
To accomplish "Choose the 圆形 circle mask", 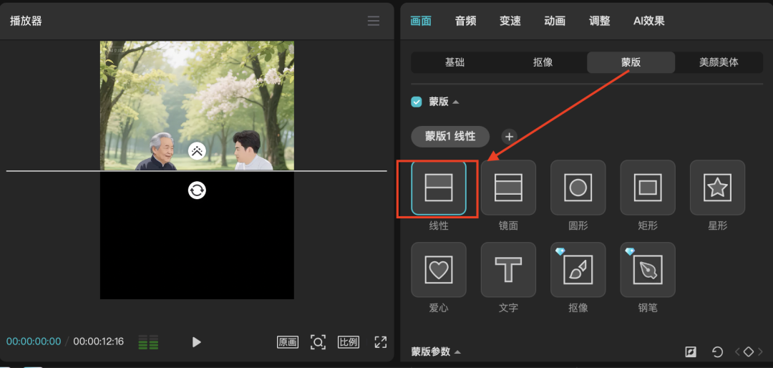I will pyautogui.click(x=578, y=188).
